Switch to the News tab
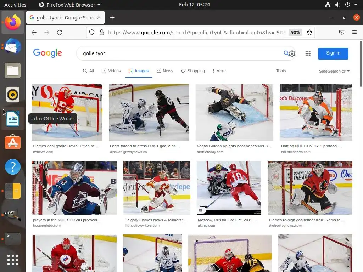 click(x=165, y=71)
